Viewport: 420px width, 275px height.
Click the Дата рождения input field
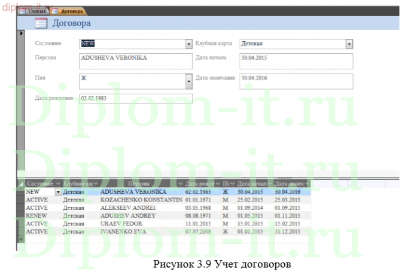136,99
